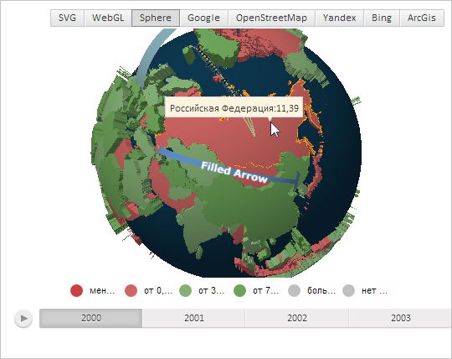Switch to the Yandex map tab
Viewport: 452px width, 359px height.
(x=339, y=18)
